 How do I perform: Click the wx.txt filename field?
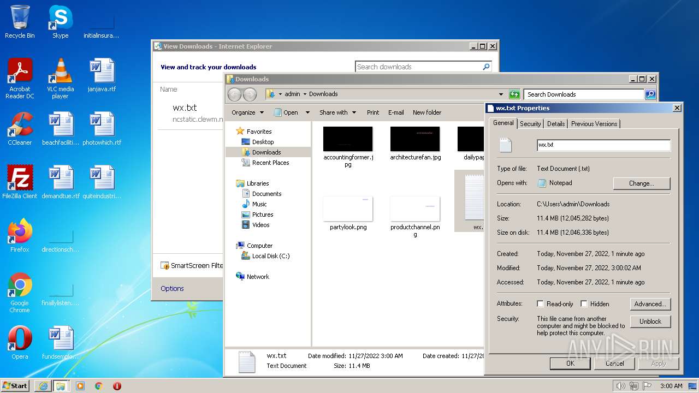coord(603,145)
